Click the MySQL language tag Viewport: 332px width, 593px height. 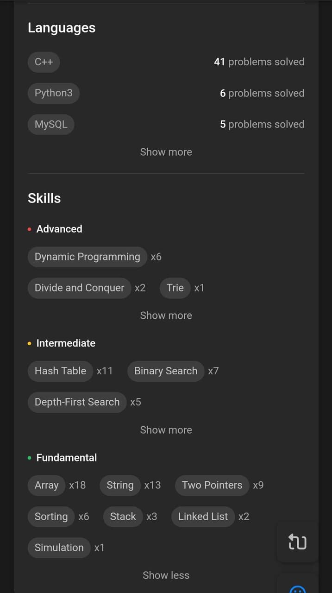(51, 124)
